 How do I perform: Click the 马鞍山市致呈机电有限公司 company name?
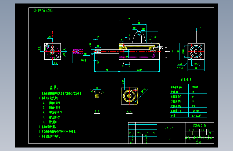pos(199,140)
